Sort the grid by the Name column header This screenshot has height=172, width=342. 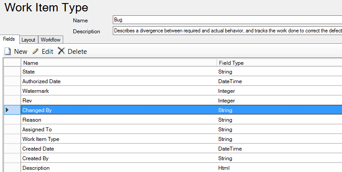coord(119,63)
